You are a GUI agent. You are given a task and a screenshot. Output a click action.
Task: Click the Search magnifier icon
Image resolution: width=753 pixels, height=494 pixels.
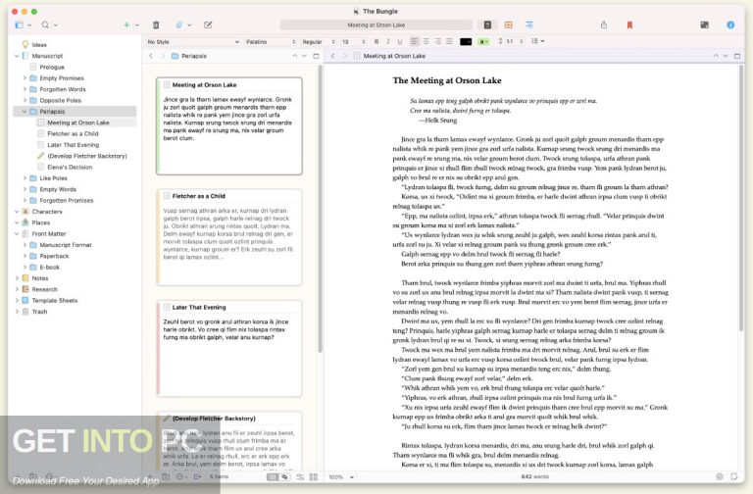tap(45, 25)
